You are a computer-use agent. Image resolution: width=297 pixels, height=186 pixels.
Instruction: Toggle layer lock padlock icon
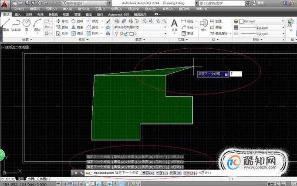[x=126, y=34]
